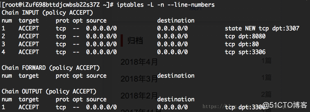Click "ACCEPT" in the OUTPUT chain rule
Image resolution: width=310 pixels, height=112 pixels.
tap(29, 107)
